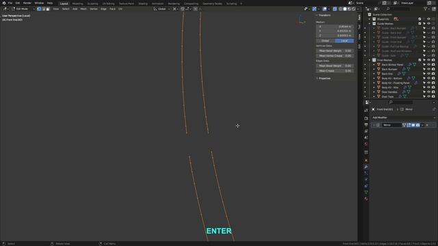Expand the Properties panel in sidebar
The image size is (438, 246).
click(324, 79)
